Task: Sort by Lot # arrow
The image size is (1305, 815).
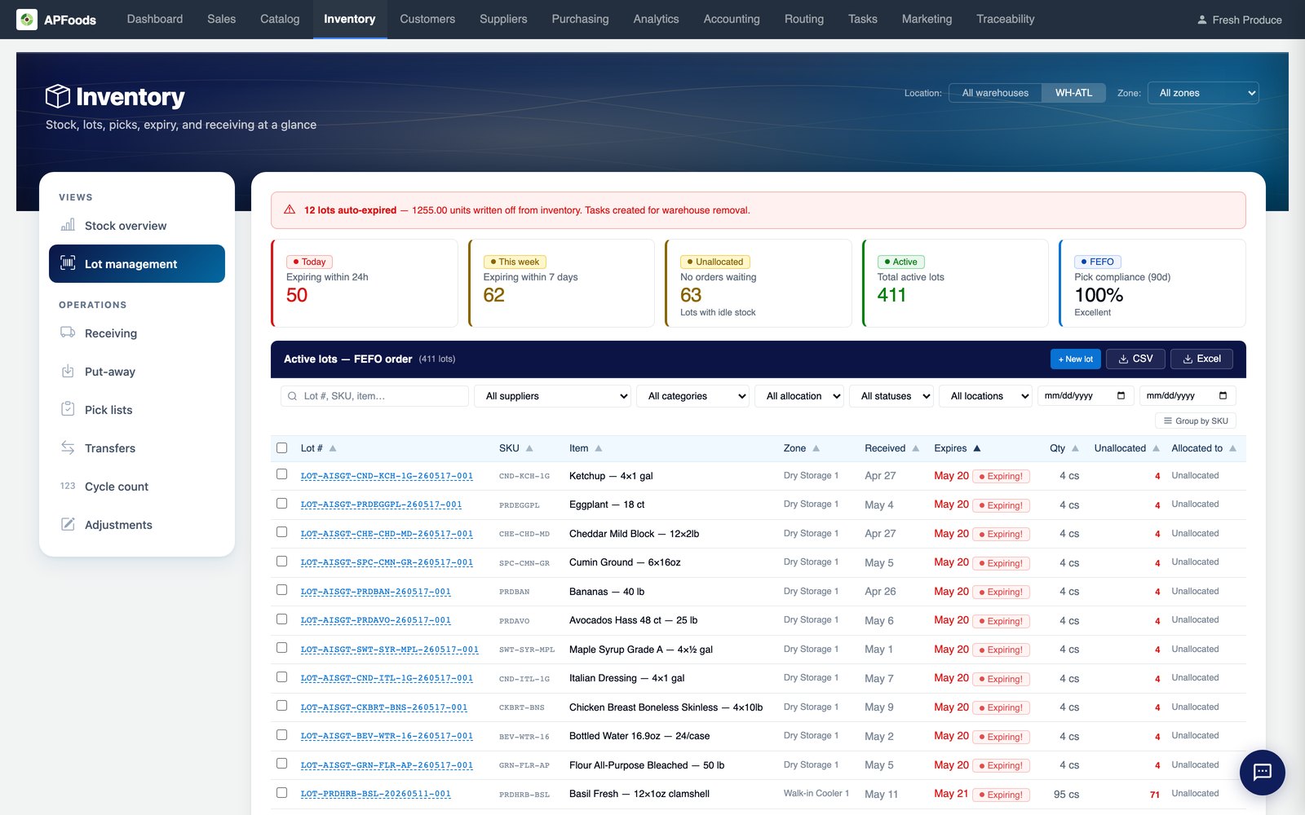Action: [x=333, y=448]
